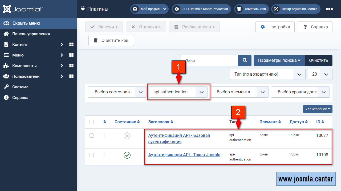Expand the 7/7 Столбцов columns dropdown
Image resolution: width=341 pixels, height=191 pixels.
pyautogui.click(x=318, y=109)
